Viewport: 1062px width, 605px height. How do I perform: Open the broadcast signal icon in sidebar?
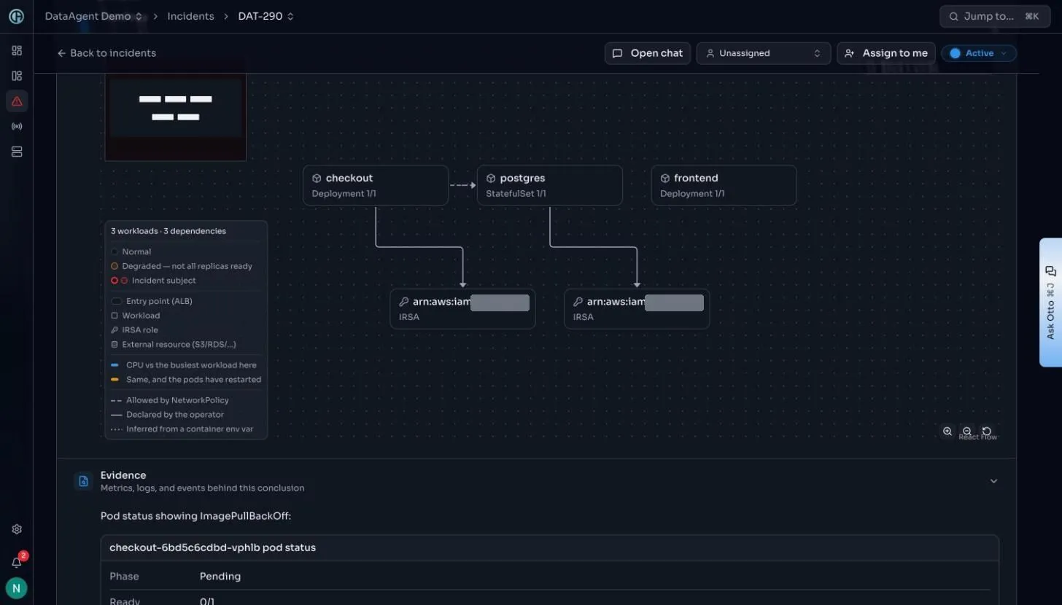click(x=17, y=126)
